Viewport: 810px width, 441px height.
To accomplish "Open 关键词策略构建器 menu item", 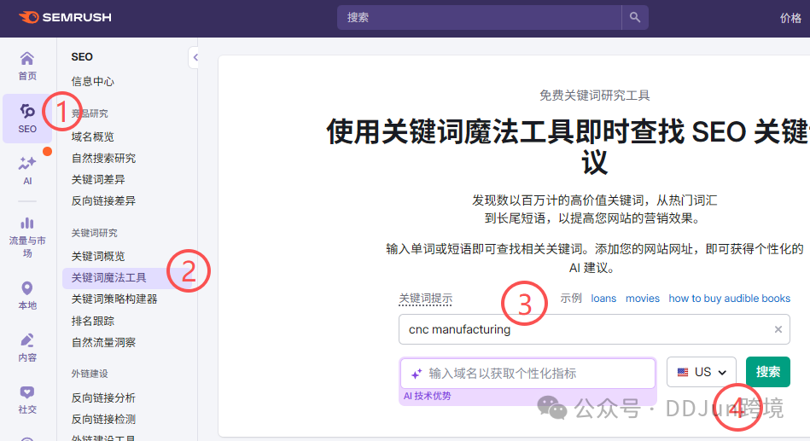I will click(114, 299).
